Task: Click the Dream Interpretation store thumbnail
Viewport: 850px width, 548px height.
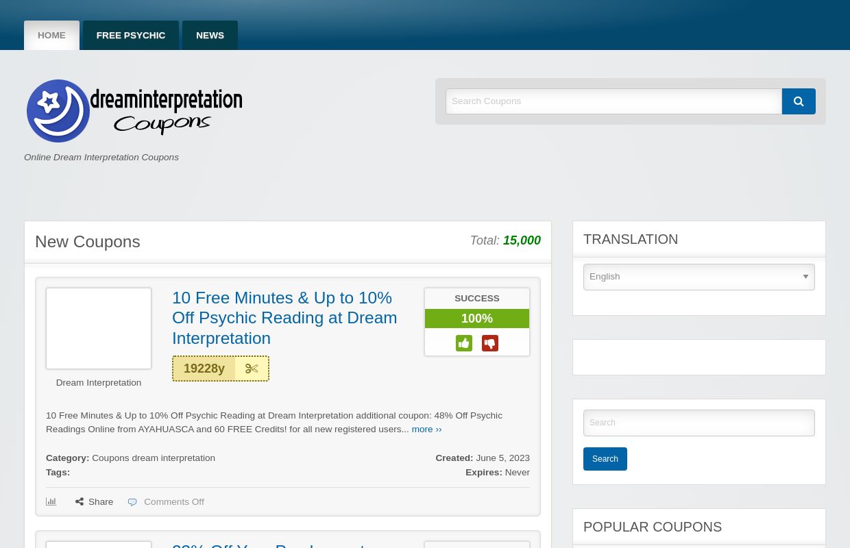Action: (99, 328)
